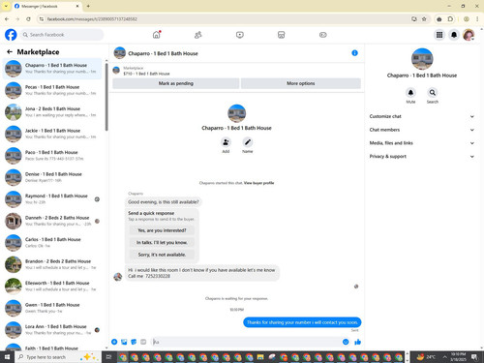
Task: Open the Paco 1 Bed 1 Bath House chat
Action: click(x=52, y=156)
